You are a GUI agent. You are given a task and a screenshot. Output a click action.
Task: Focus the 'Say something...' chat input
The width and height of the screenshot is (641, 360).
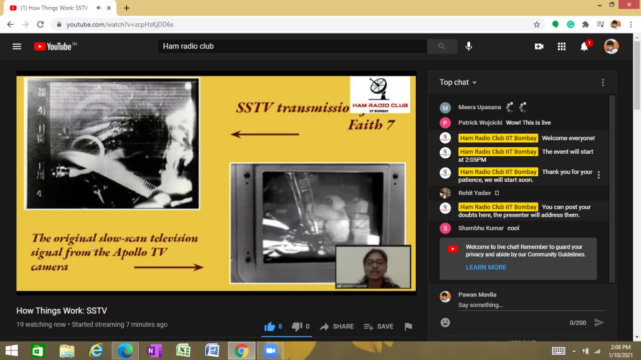point(531,305)
